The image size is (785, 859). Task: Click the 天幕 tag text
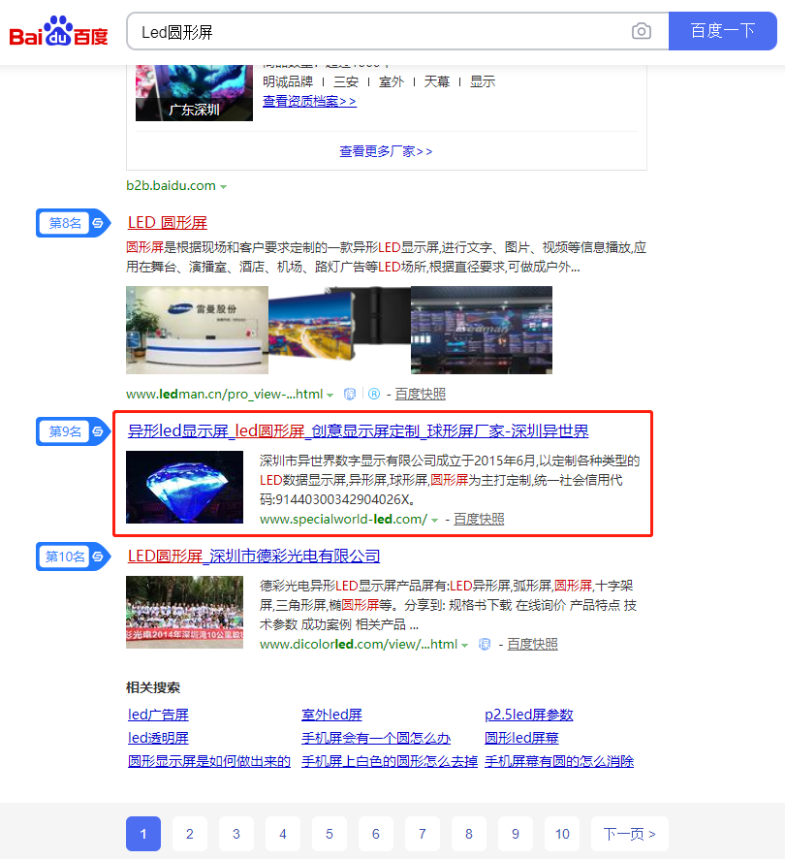coord(437,81)
